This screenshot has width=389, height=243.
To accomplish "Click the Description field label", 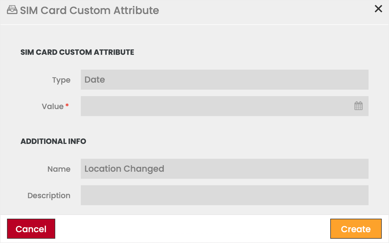I will pyautogui.click(x=49, y=195).
